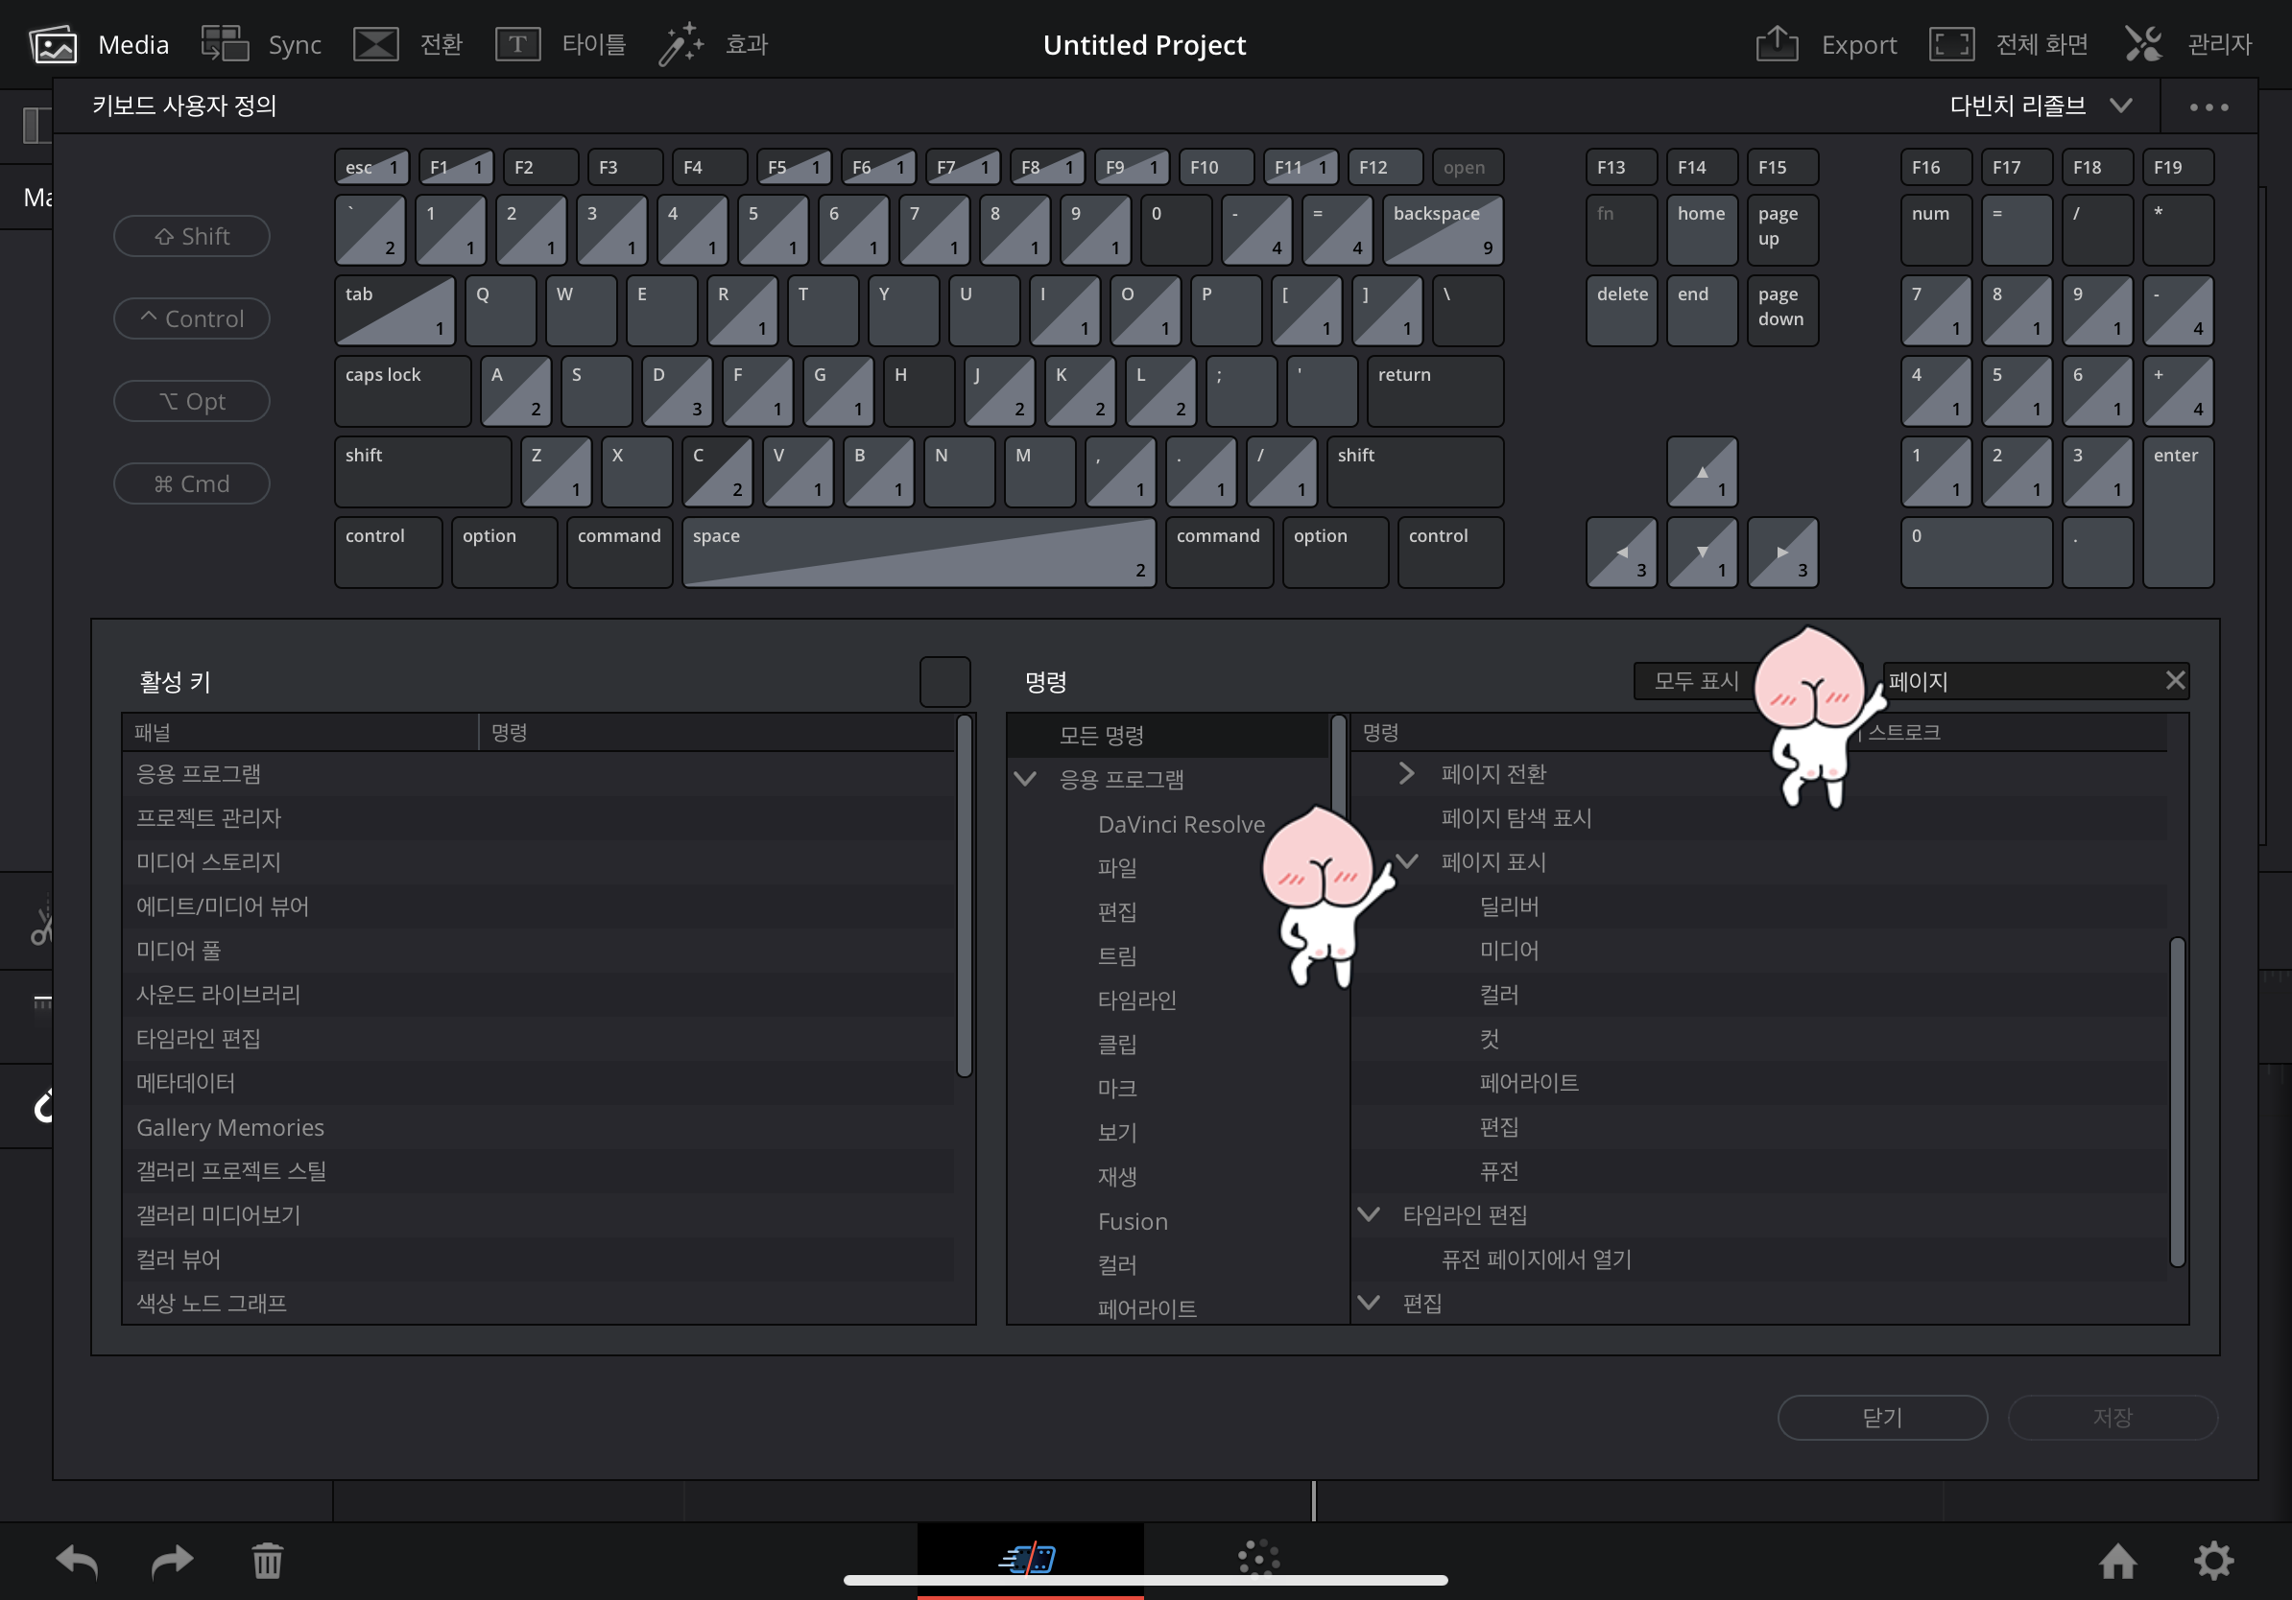2292x1600 pixels.
Task: Clear the 페이지 search field with X
Action: click(x=2175, y=681)
